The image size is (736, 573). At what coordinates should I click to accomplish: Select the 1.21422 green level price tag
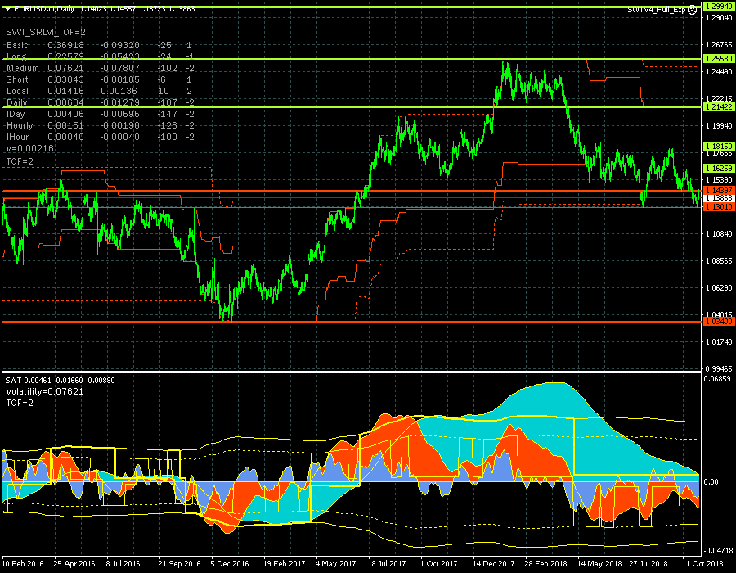717,107
